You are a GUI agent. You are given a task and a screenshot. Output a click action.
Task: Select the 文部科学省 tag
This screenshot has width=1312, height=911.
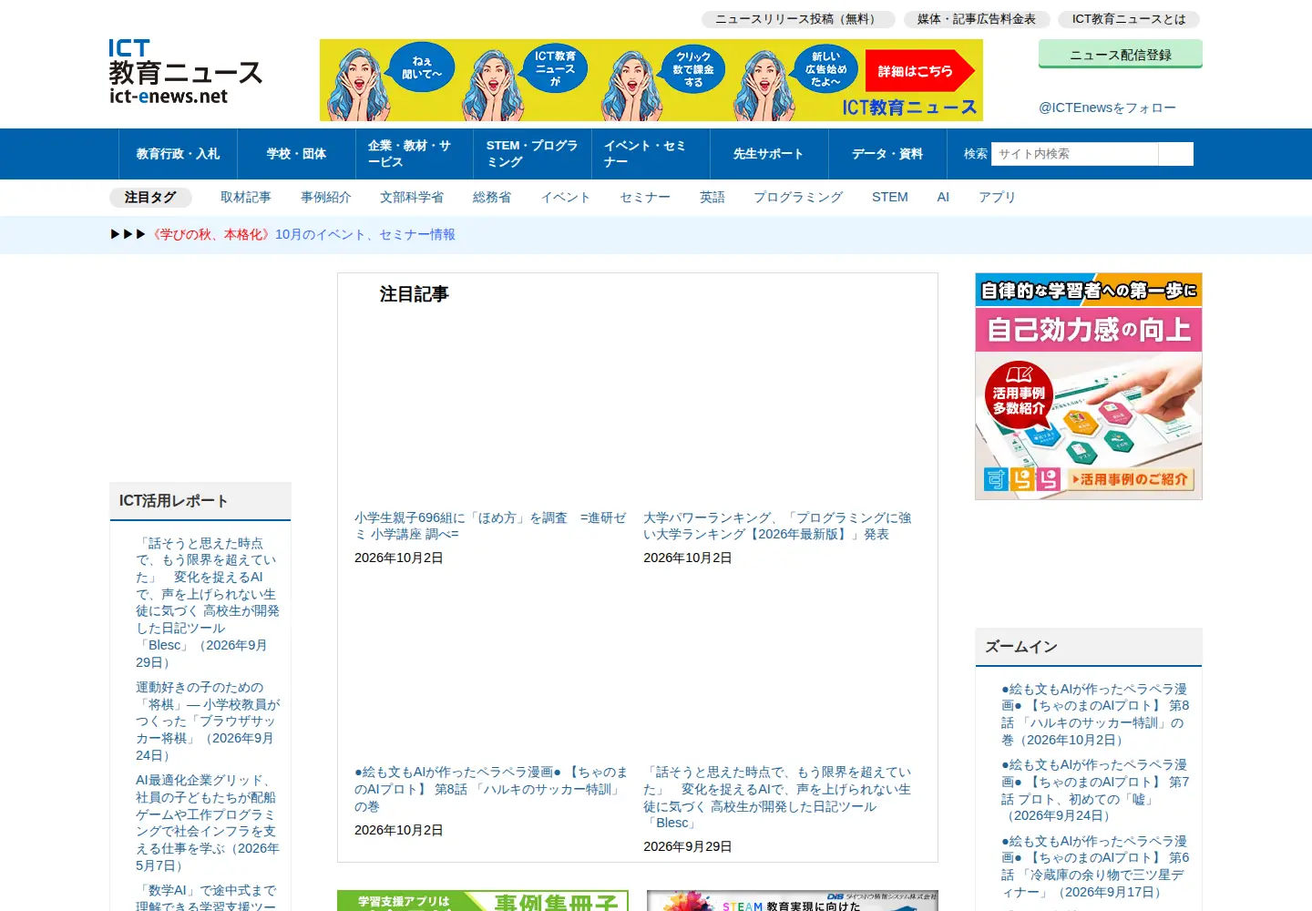(412, 197)
